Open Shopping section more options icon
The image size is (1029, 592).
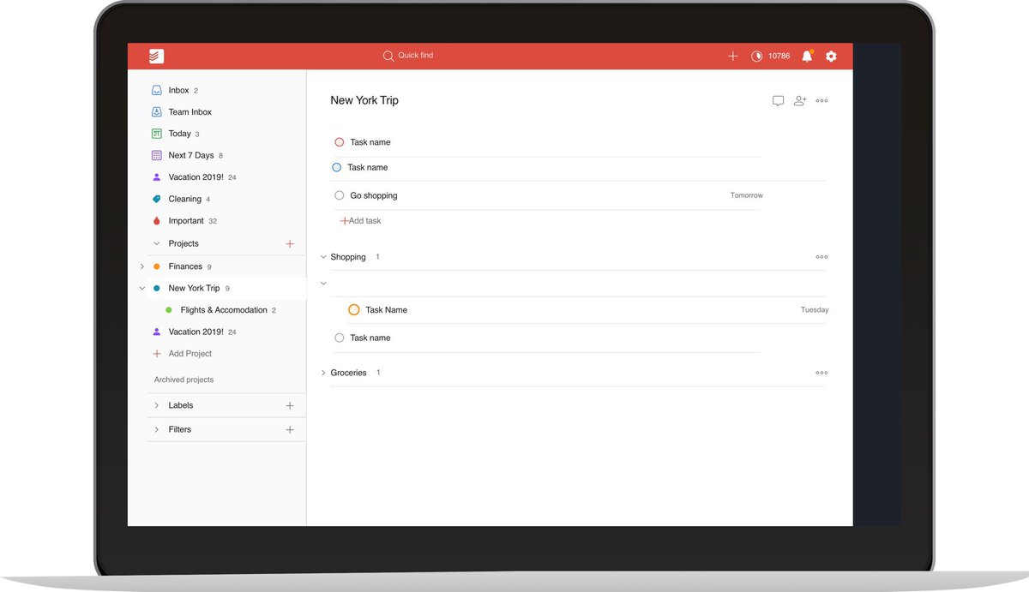pyautogui.click(x=821, y=257)
